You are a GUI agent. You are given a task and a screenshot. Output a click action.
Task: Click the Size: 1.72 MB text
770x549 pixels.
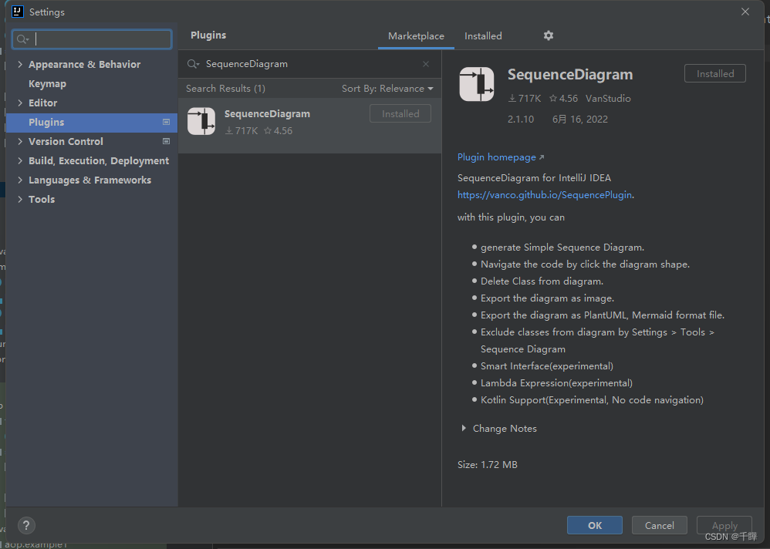point(487,465)
